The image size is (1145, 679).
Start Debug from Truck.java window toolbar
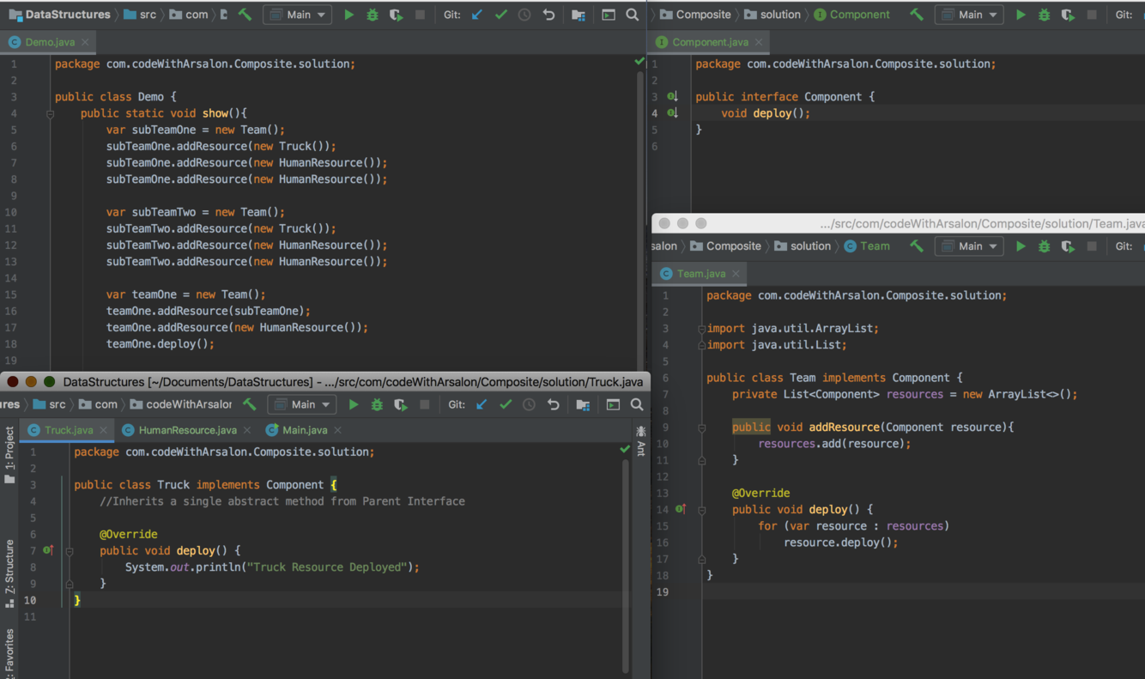(x=377, y=404)
